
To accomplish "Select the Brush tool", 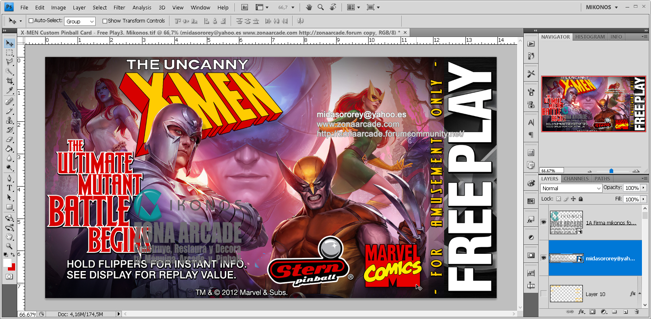I will [x=9, y=111].
